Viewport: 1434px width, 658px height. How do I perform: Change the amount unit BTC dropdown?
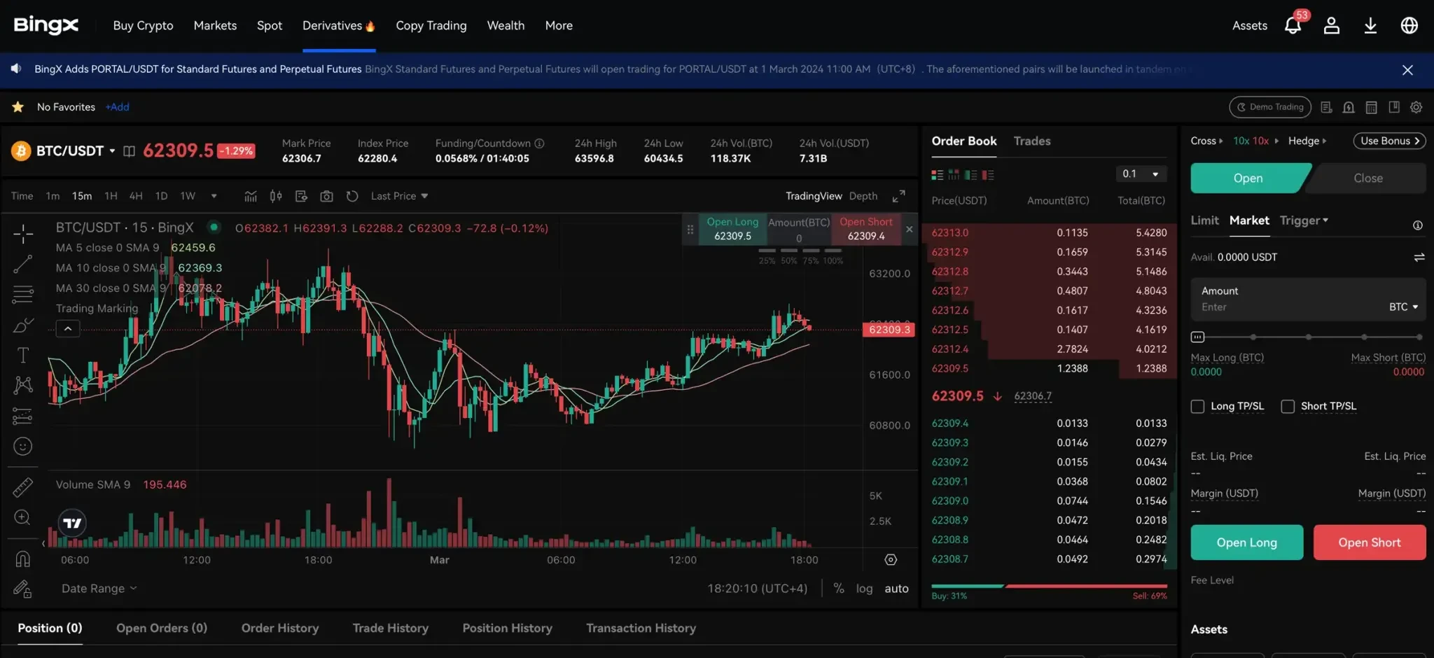click(1403, 307)
